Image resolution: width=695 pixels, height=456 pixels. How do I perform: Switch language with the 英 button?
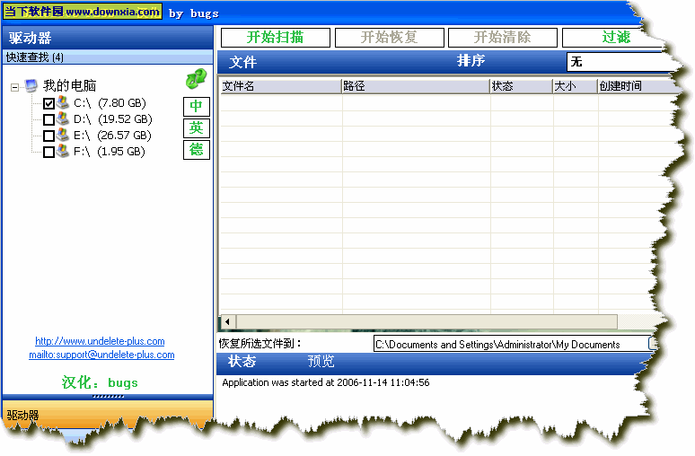pyautogui.click(x=196, y=127)
